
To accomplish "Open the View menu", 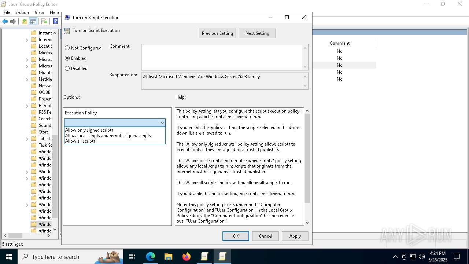I will 39,12.
